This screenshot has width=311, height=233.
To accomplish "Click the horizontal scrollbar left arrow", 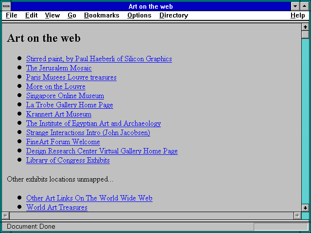I will (5, 216).
